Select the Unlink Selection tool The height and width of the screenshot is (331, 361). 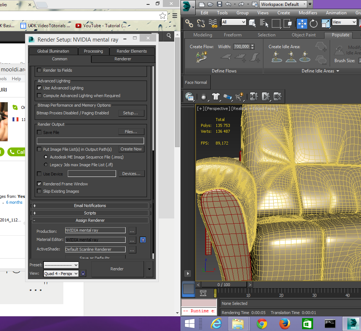point(201,23)
